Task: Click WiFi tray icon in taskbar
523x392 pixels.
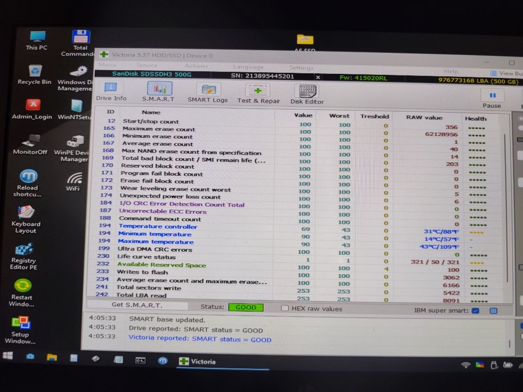Action: click(466, 365)
